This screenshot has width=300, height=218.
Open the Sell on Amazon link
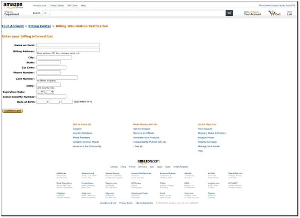(142, 129)
